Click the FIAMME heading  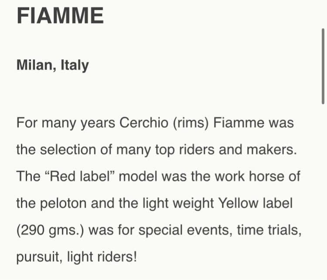60,16
